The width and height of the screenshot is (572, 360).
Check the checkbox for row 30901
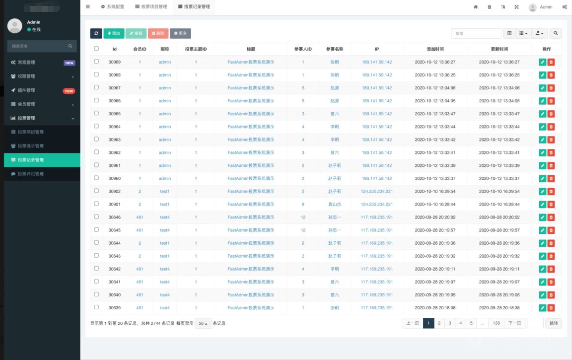(96, 204)
